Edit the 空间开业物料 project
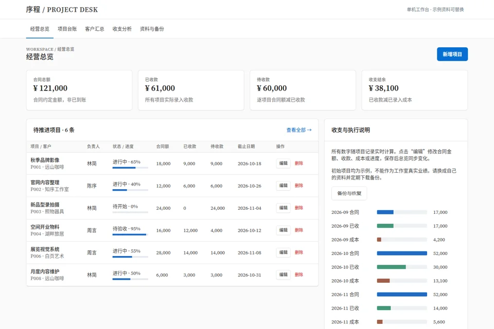The height and width of the screenshot is (329, 494). coord(283,230)
